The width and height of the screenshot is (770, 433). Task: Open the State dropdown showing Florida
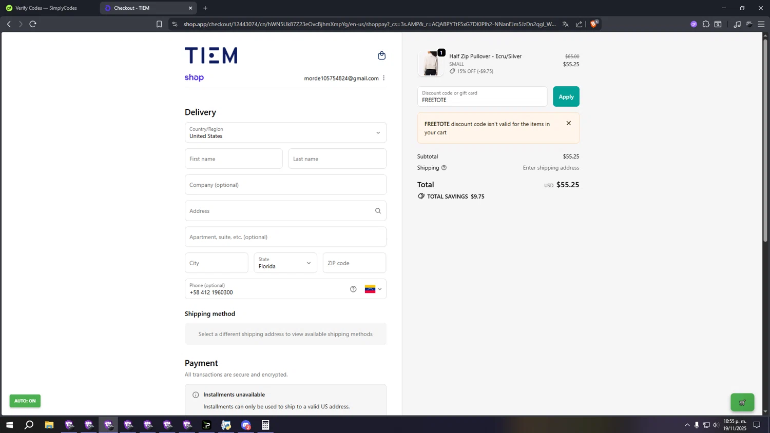[x=285, y=263]
